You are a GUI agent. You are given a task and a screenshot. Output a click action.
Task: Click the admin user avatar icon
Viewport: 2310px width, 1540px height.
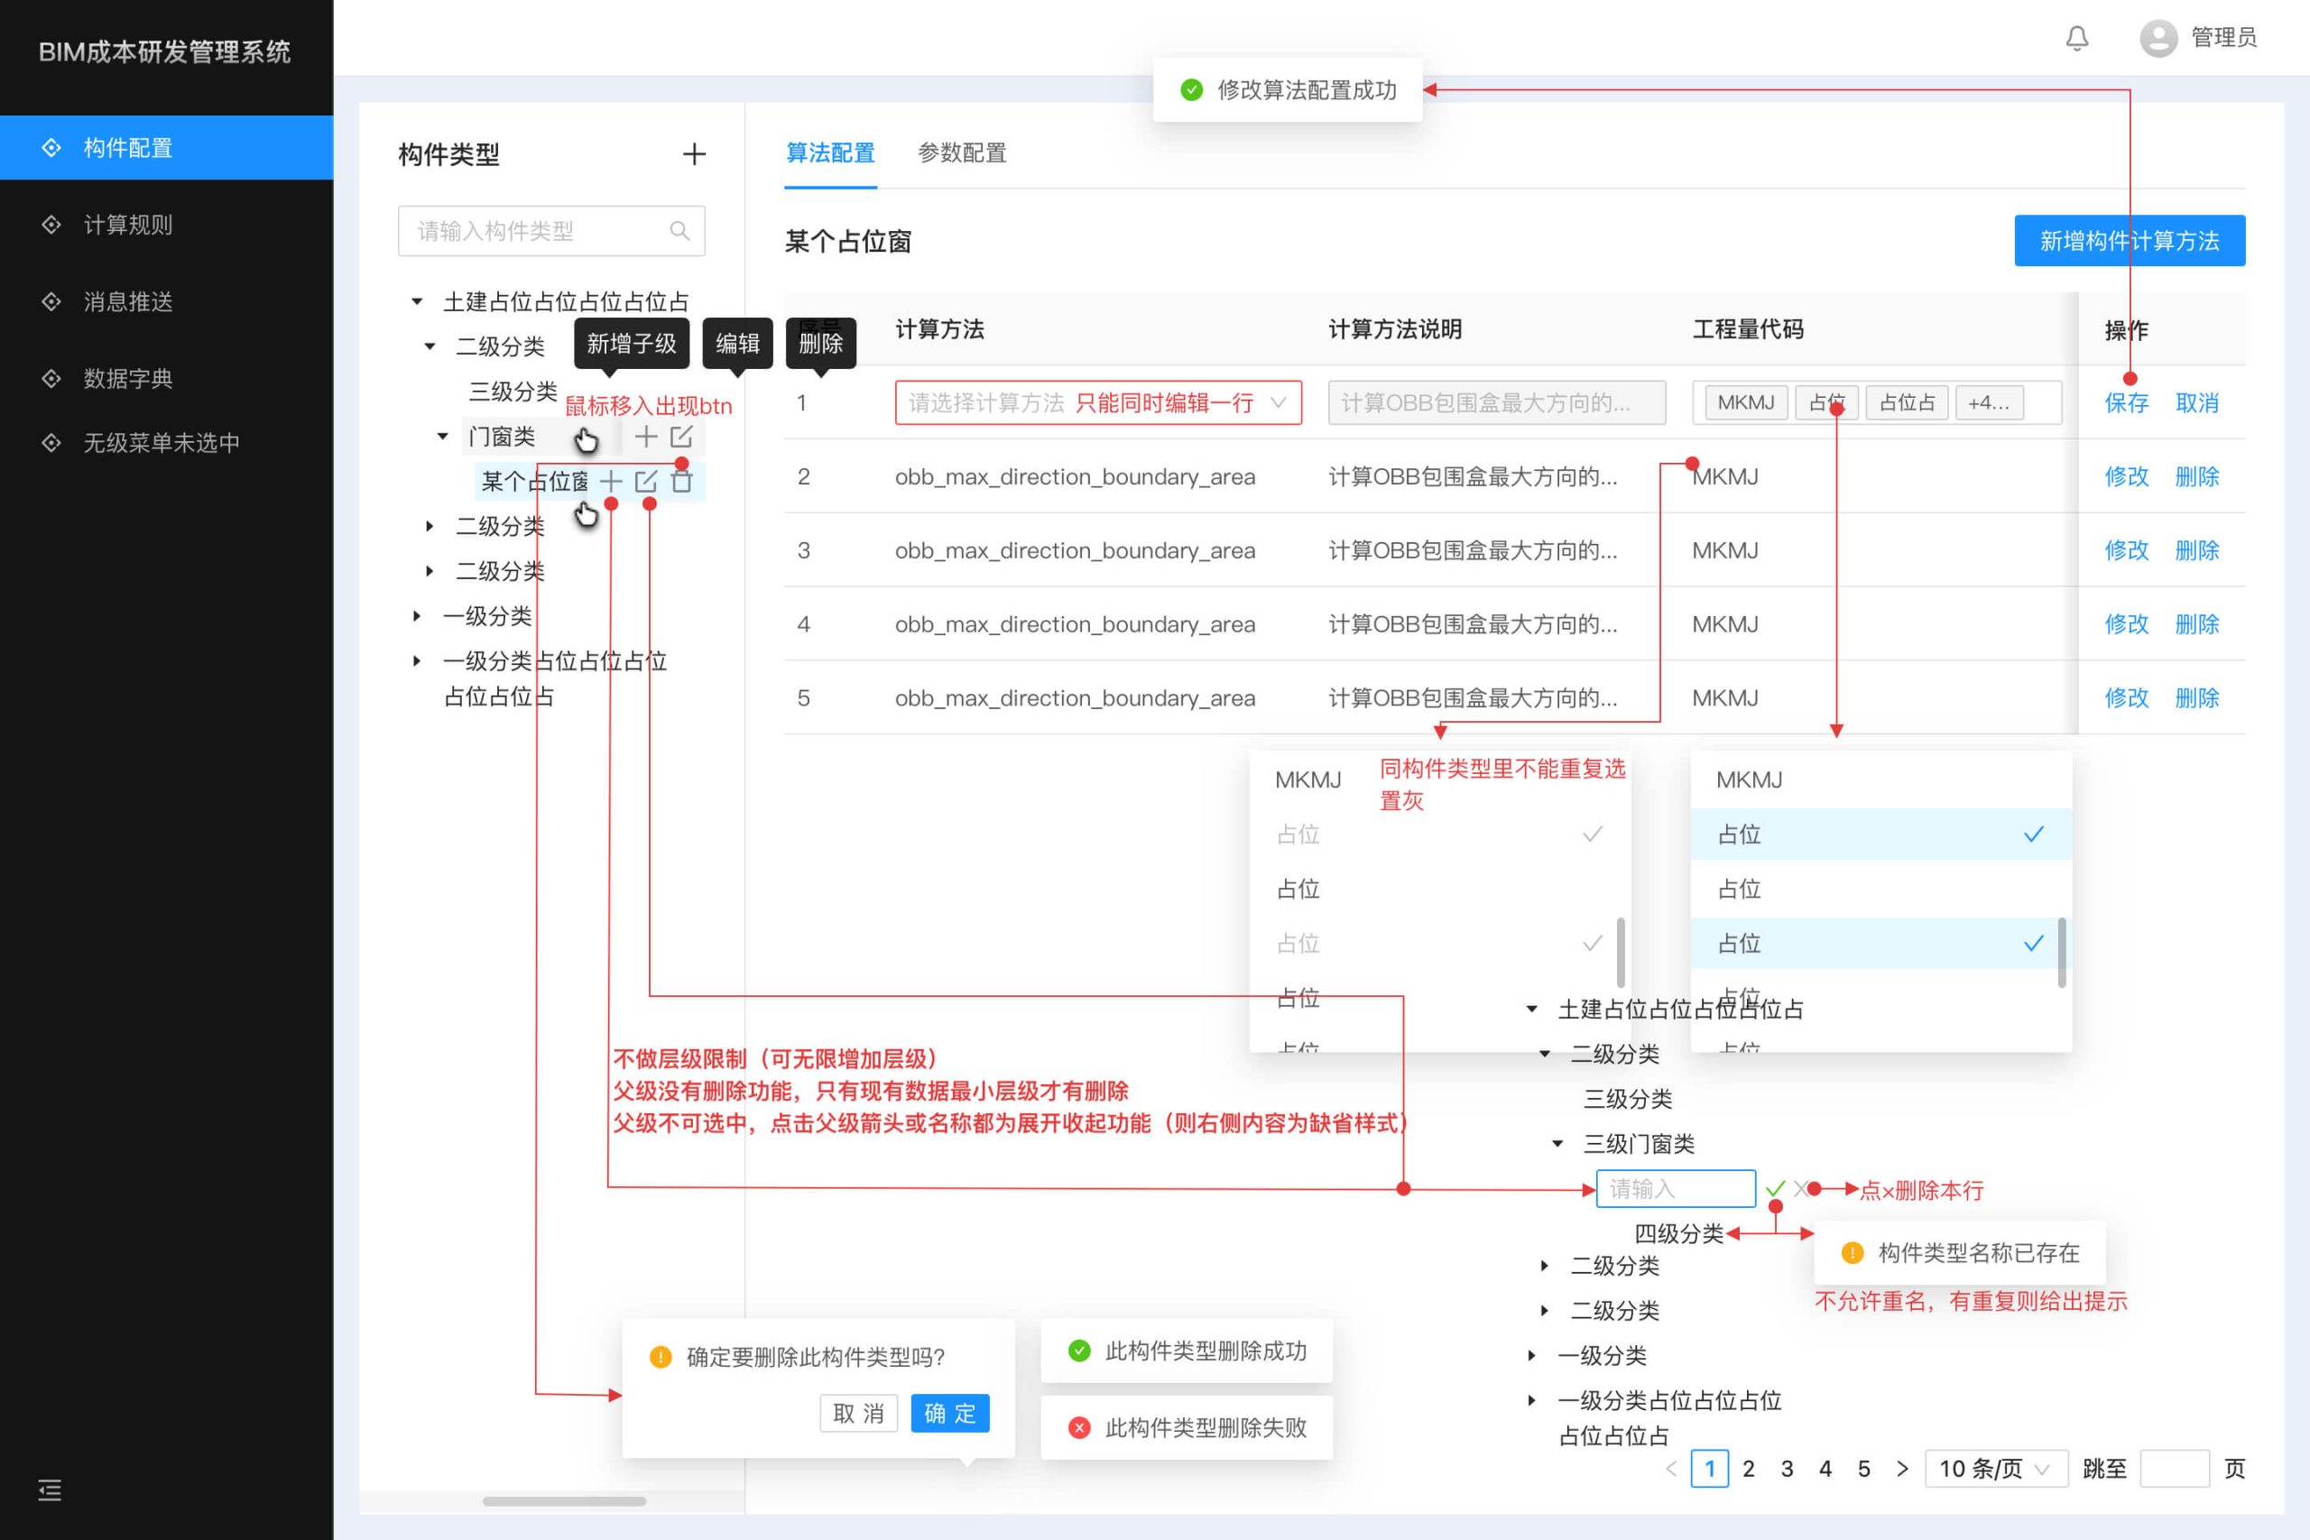(x=2158, y=38)
